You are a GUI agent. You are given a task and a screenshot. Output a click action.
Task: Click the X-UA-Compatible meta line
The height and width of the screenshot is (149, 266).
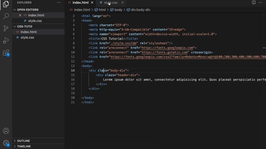tap(137, 29)
